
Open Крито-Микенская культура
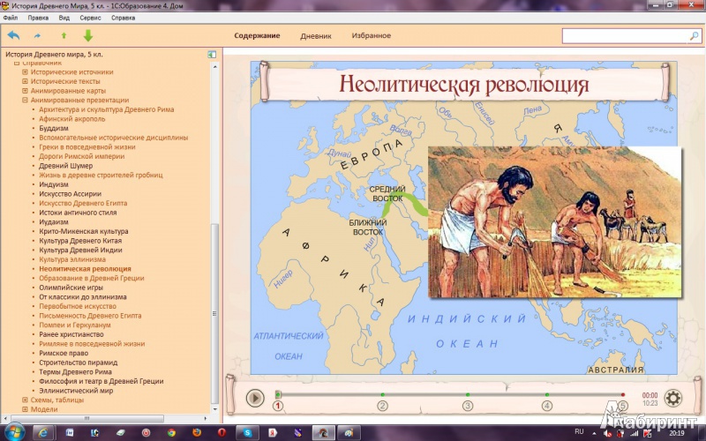pyautogui.click(x=83, y=231)
